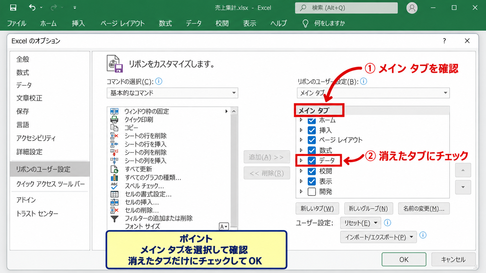
Task: Click the info icon beside コマンドの選択
Action: pos(159,81)
